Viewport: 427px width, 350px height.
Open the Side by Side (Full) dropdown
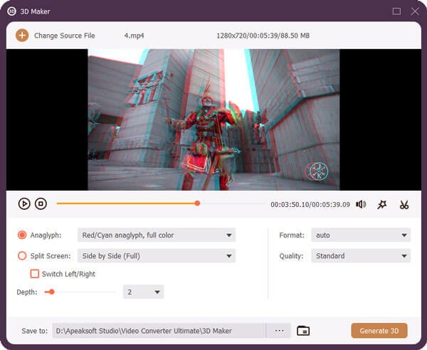coord(157,256)
